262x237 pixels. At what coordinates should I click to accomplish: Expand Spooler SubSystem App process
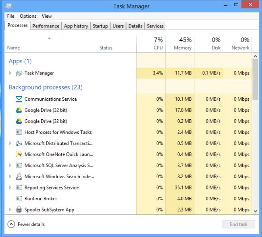click(x=10, y=210)
